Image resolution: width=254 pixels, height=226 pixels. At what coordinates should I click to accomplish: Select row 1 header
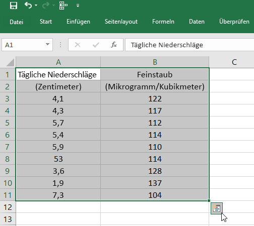[8, 74]
